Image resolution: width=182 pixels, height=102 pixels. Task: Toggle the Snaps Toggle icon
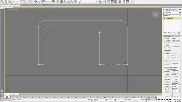point(65,1)
